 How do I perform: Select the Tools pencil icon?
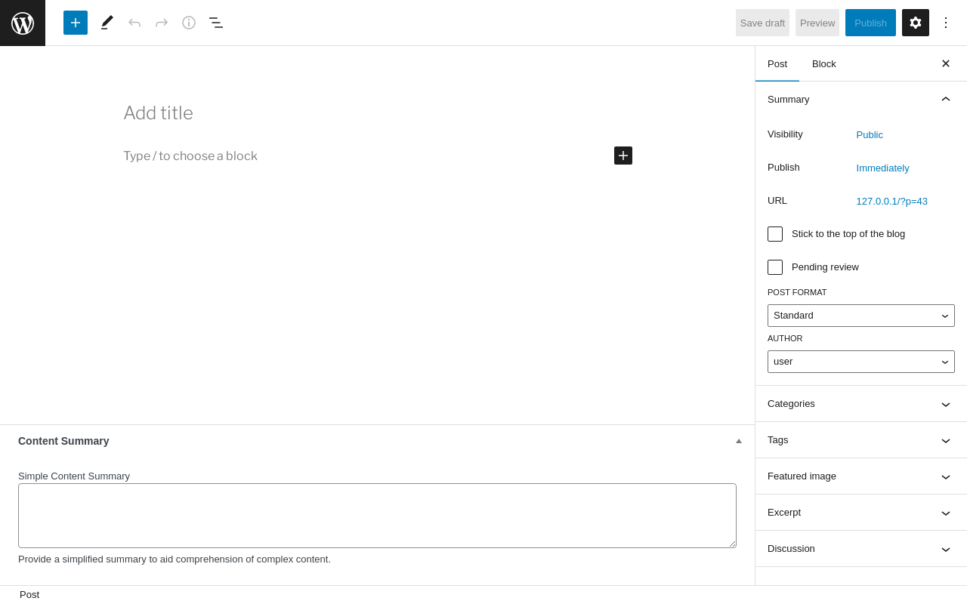coord(107,23)
